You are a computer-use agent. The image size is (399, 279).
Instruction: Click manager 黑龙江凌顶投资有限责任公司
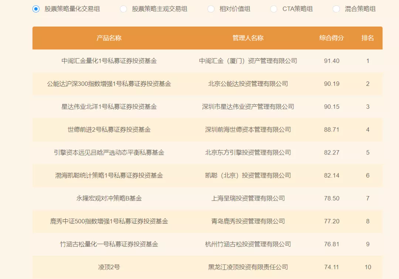click(248, 267)
